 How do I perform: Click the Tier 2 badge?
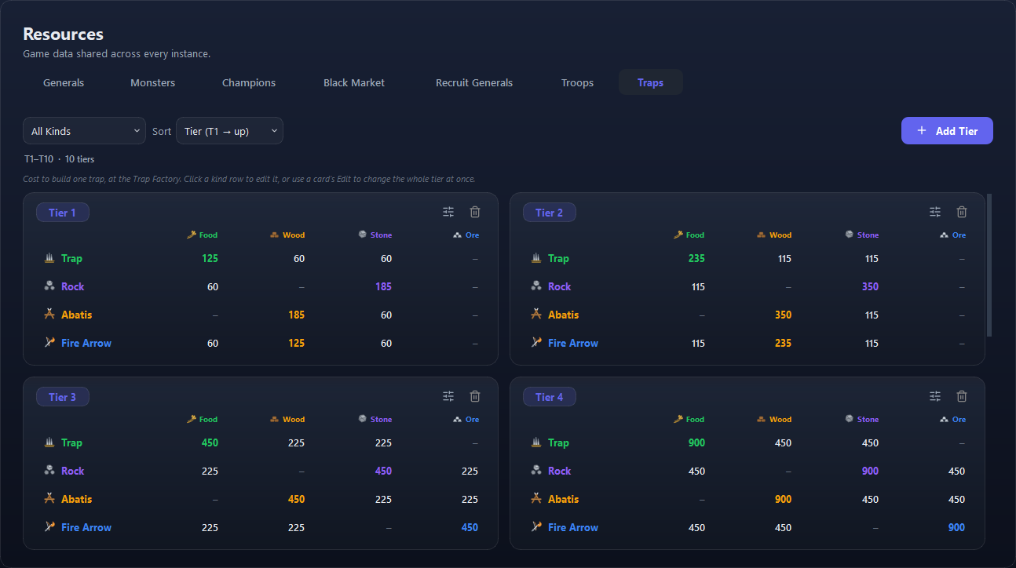550,213
